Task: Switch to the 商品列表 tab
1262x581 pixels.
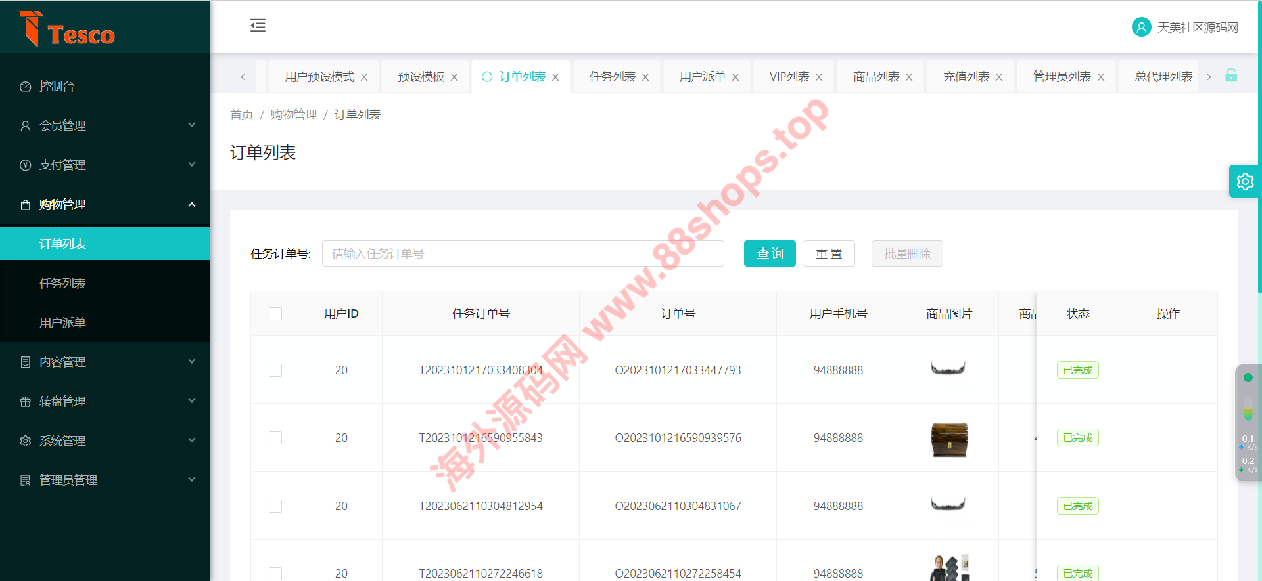Action: pos(876,77)
